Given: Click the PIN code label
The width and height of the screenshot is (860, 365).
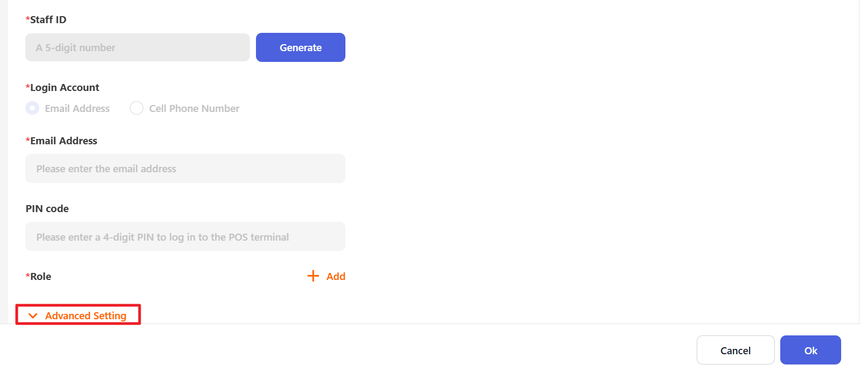Looking at the screenshot, I should 47,209.
